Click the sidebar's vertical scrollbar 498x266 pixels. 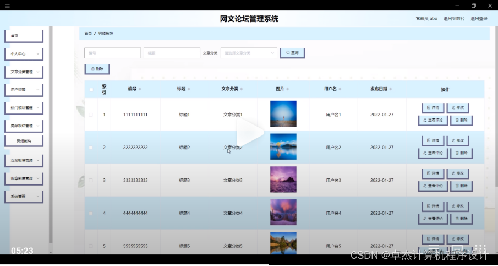[51, 135]
